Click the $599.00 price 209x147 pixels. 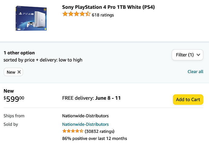pos(14,99)
